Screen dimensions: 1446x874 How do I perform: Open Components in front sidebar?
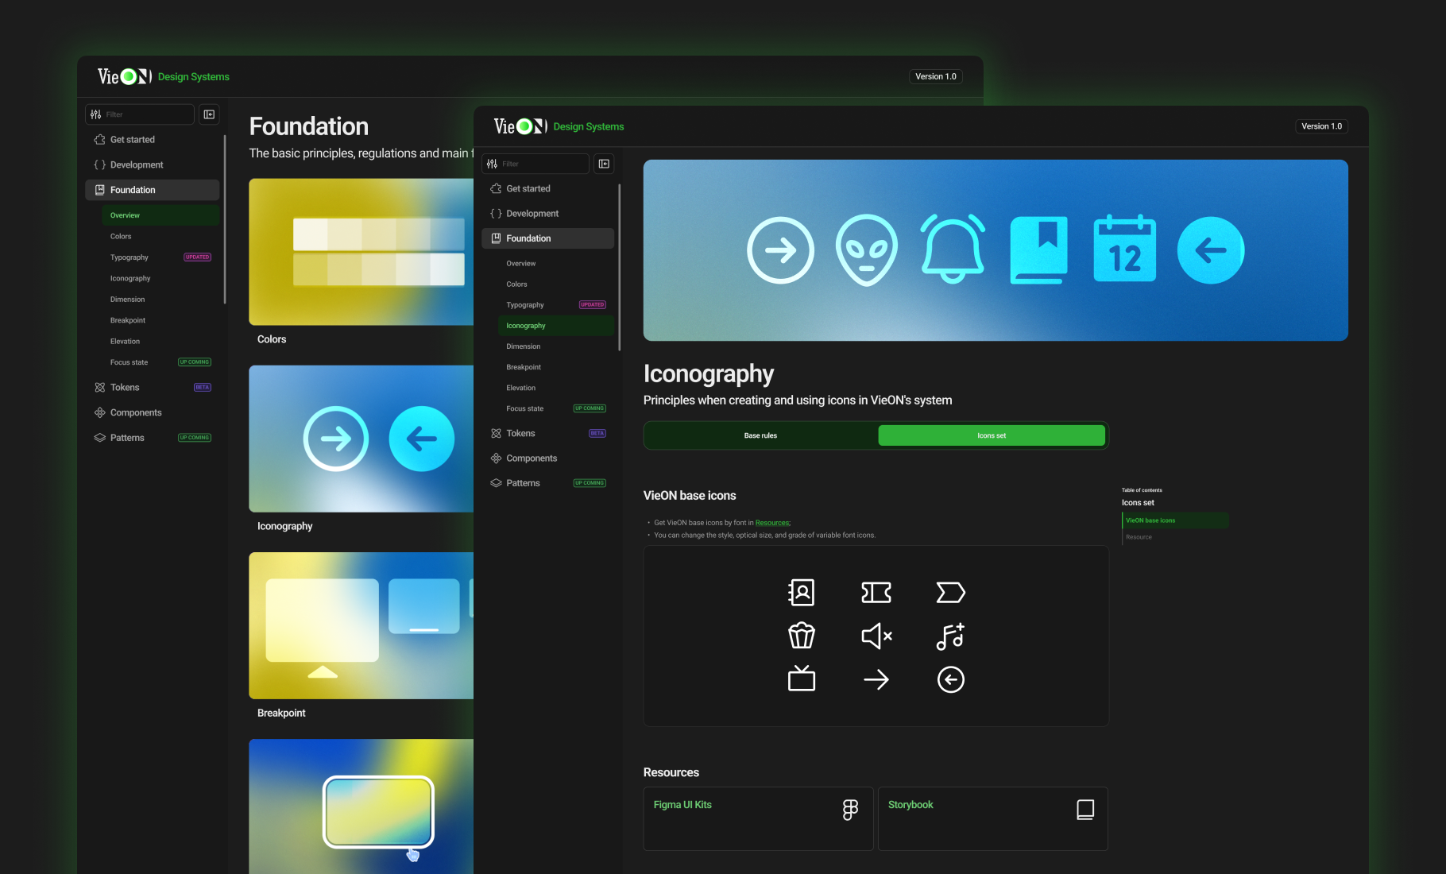coord(547,458)
